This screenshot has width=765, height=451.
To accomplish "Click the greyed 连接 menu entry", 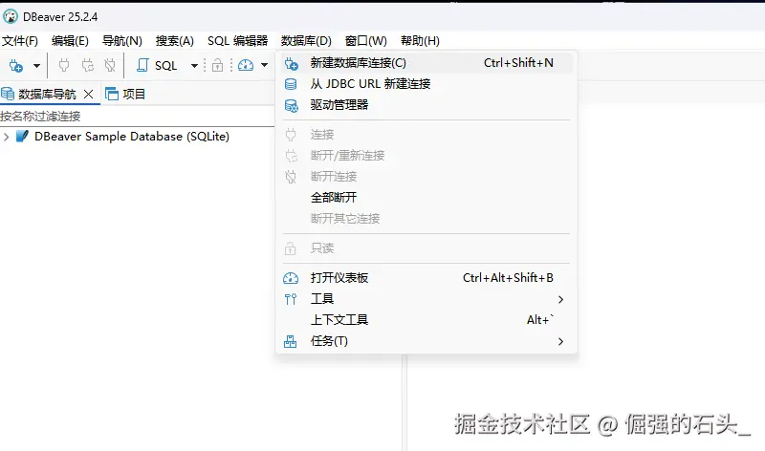I will [x=426, y=135].
